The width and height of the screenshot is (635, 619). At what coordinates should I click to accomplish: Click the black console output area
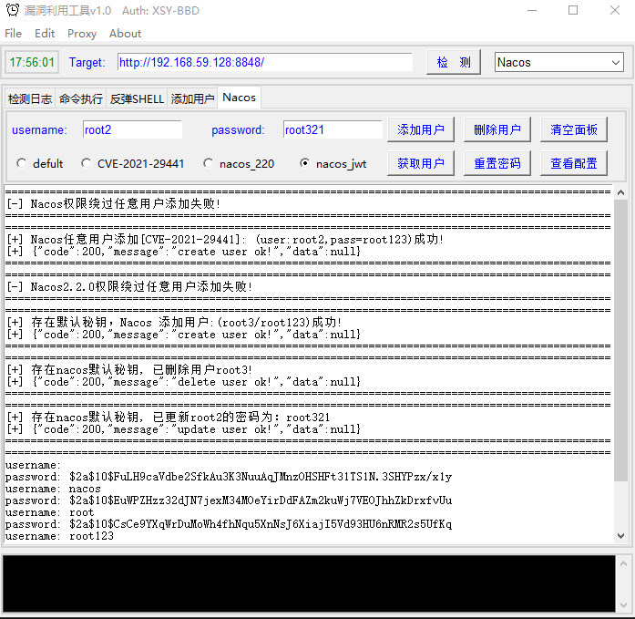pos(309,583)
